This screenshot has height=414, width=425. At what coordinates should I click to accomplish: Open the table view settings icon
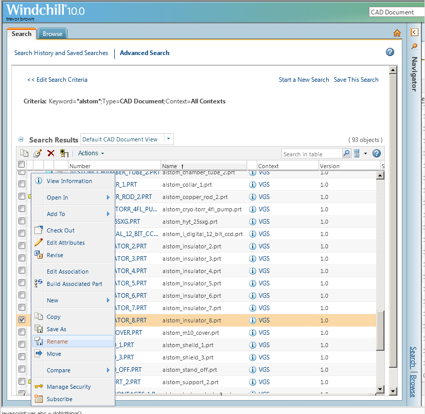click(357, 153)
